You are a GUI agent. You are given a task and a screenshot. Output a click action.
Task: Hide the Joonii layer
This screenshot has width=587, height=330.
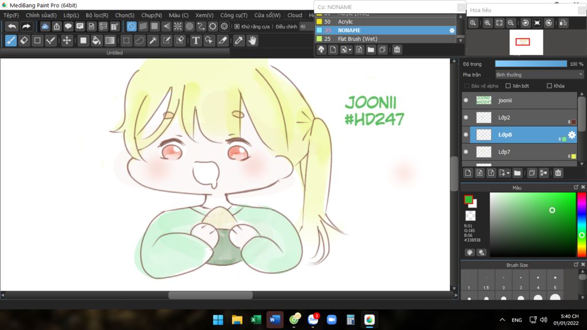[x=465, y=100]
